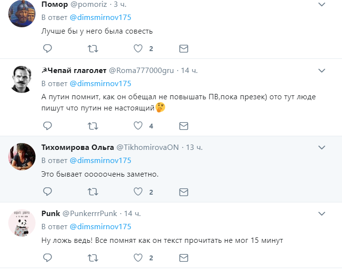
Task: Open Тихомирова Ольга's profile name
Action: 78,147
